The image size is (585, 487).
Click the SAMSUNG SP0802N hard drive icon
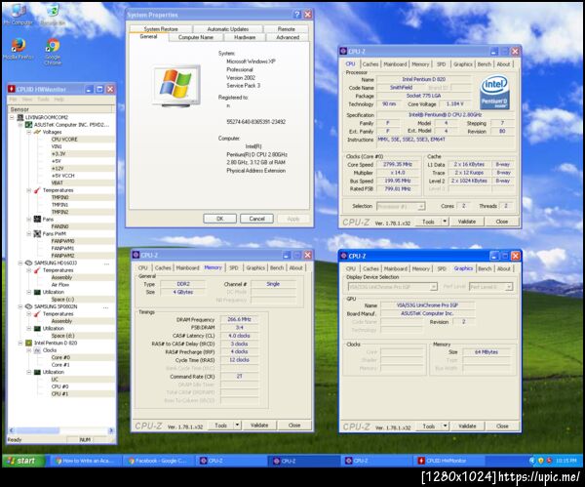point(28,306)
